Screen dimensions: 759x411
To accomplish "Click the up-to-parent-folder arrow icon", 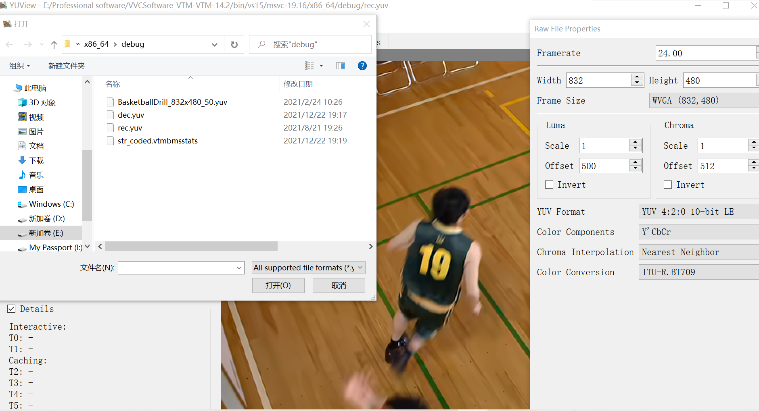I will [54, 44].
